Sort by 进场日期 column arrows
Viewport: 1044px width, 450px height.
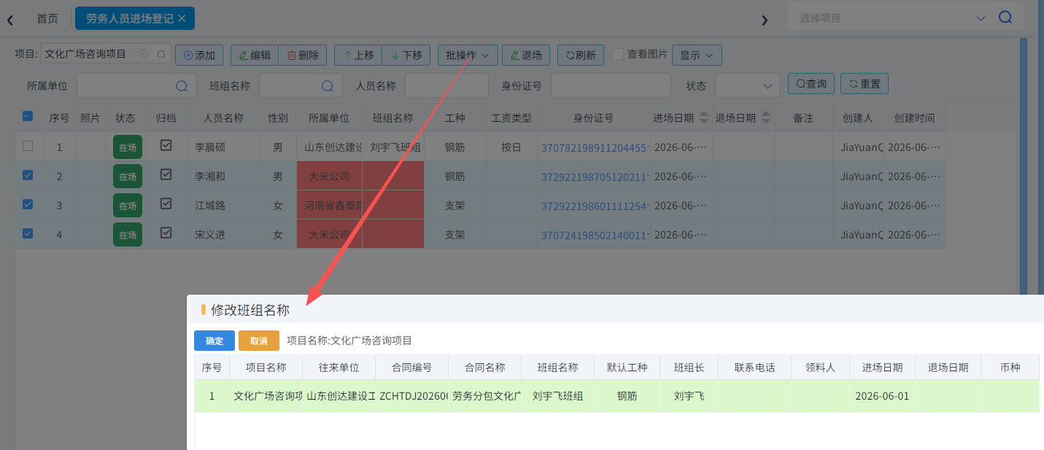click(704, 118)
